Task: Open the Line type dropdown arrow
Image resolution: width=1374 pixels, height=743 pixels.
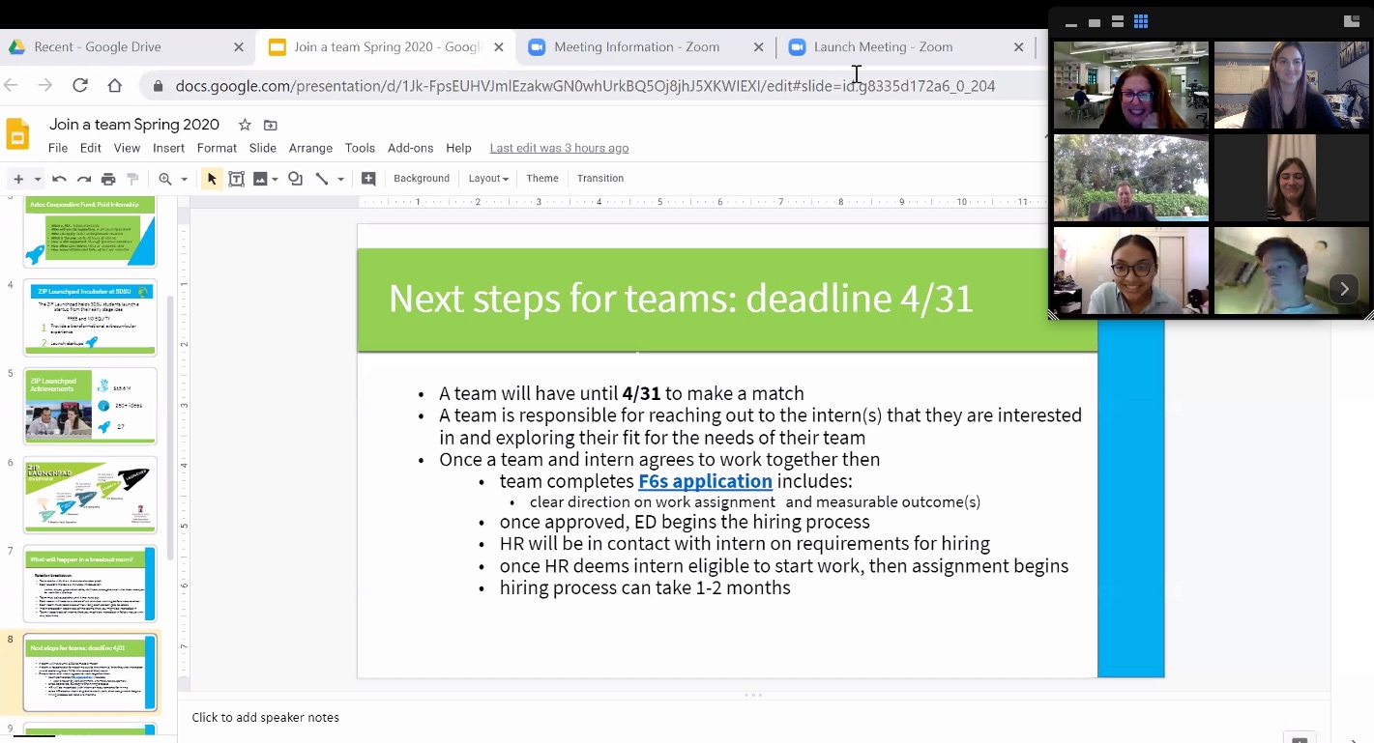Action: 340,179
